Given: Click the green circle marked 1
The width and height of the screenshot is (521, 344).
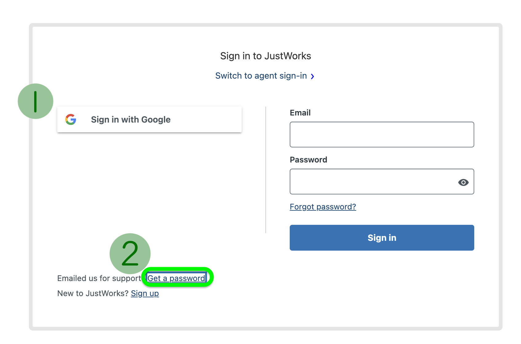Looking at the screenshot, I should tap(36, 101).
